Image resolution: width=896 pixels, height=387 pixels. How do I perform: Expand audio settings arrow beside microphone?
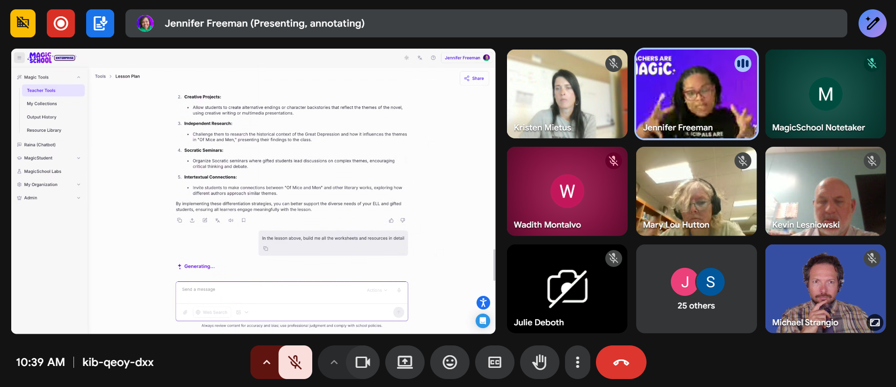coord(266,362)
